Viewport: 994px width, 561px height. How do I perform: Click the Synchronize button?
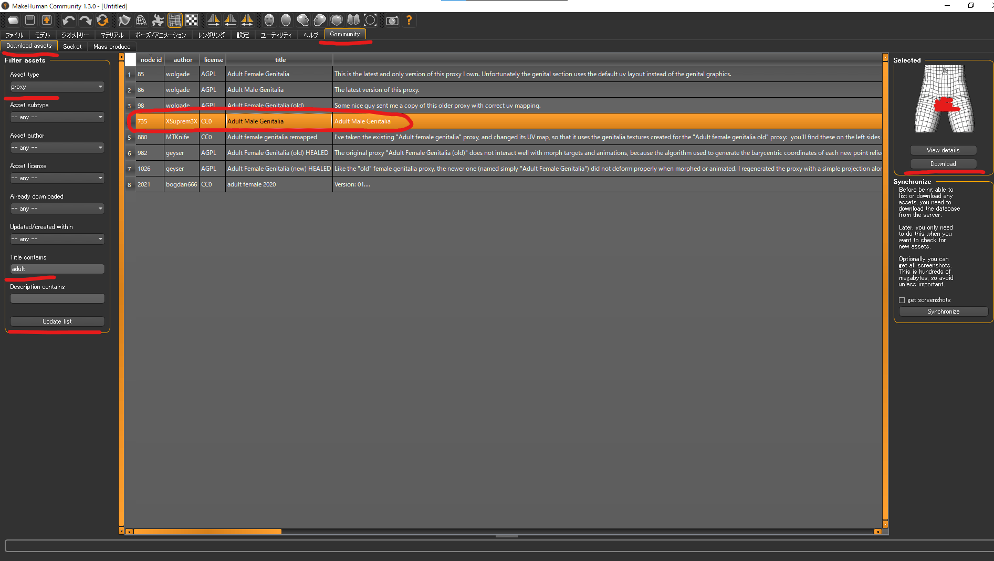click(943, 311)
